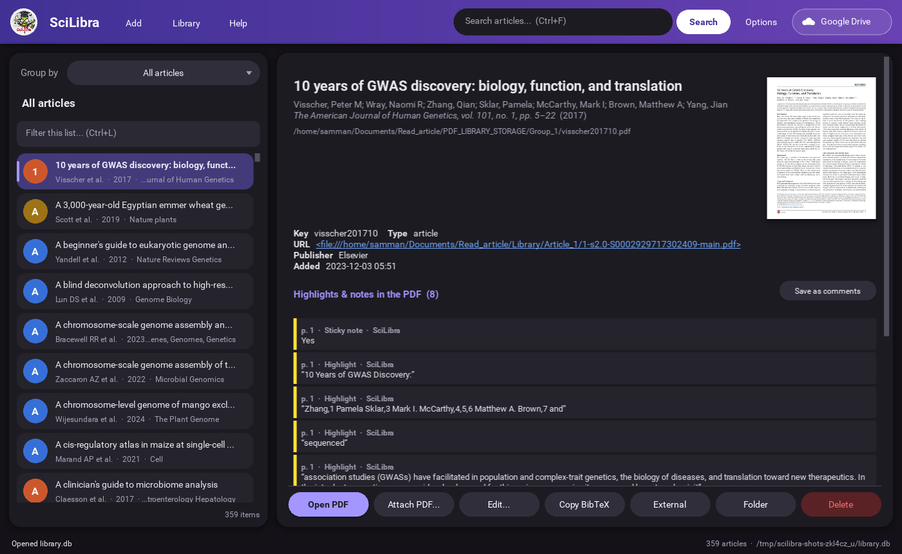Click the avatar icon for mango genome article
The width and height of the screenshot is (902, 554).
pos(35,412)
